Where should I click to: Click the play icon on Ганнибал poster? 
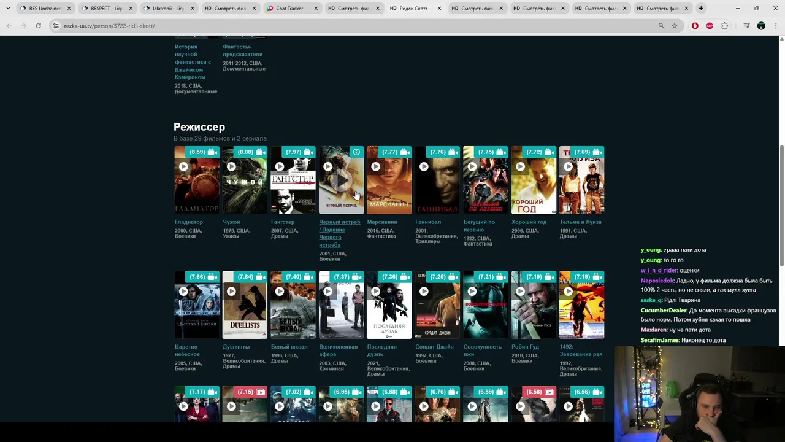coord(424,166)
